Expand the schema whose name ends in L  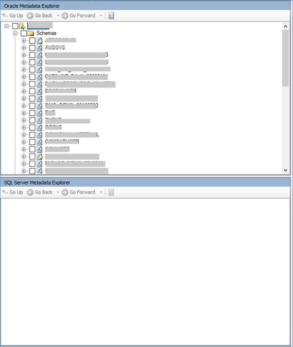pos(24,135)
